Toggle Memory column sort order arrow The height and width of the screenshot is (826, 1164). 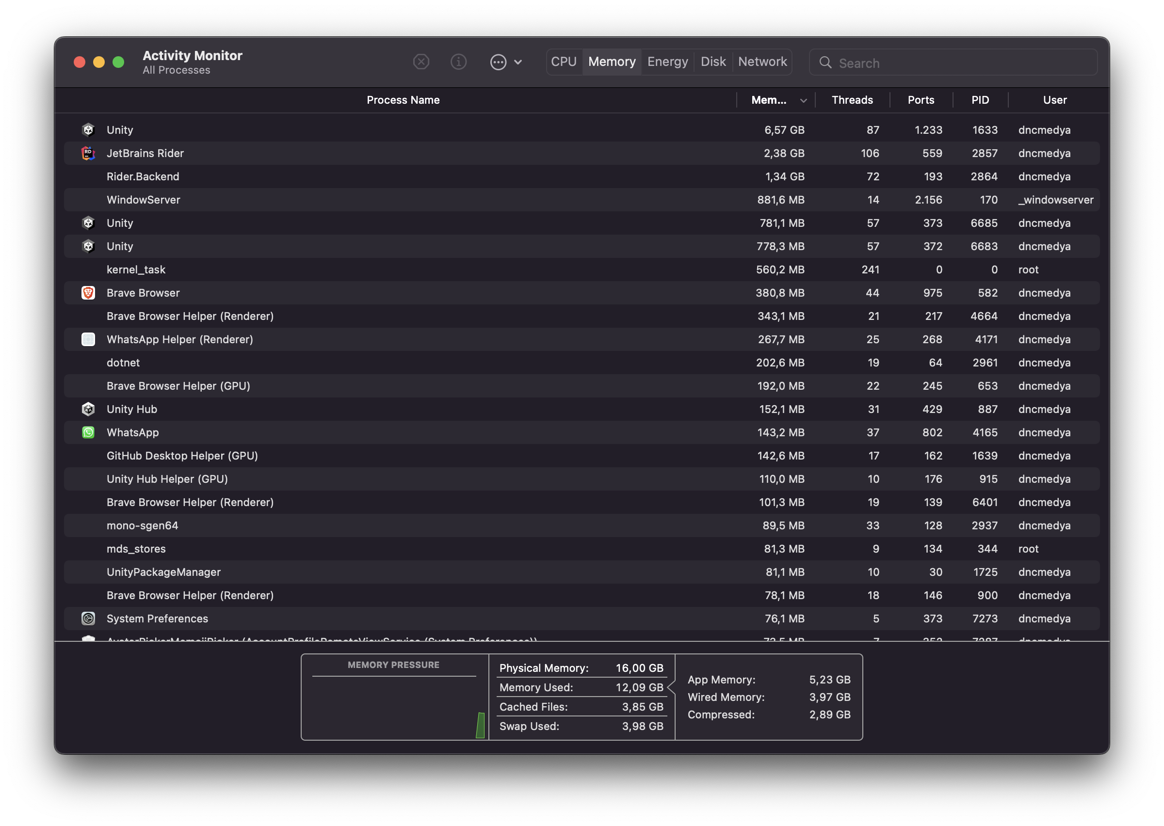[803, 100]
